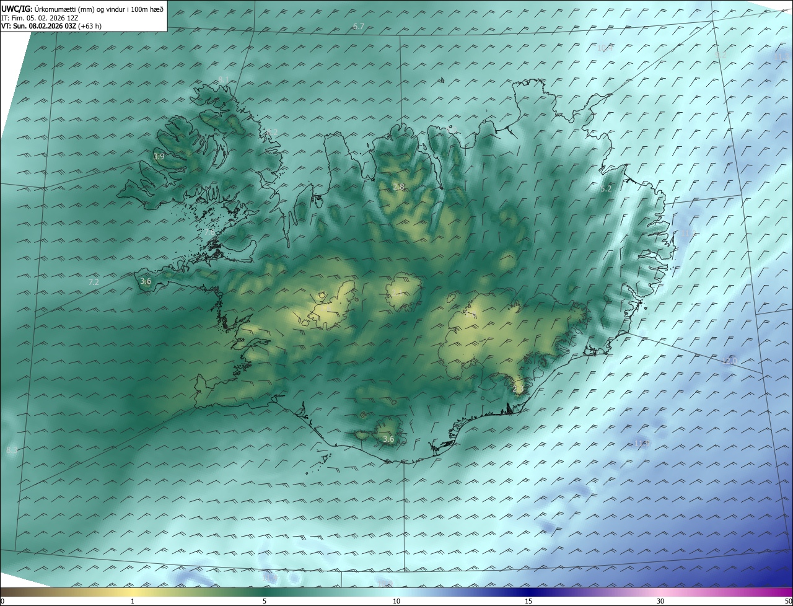
Task: Click the 1 tick on the color scale
Action: 133,601
